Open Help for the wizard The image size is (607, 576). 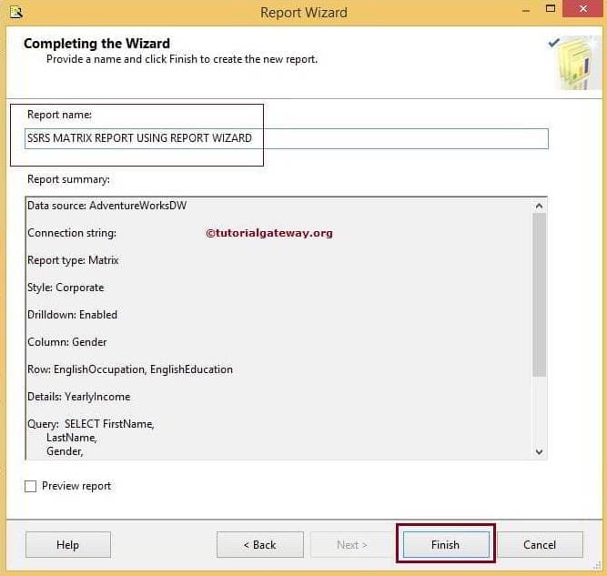click(x=68, y=544)
